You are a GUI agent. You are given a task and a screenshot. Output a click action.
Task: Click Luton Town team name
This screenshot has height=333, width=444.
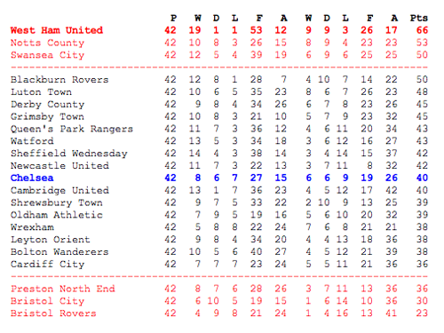tap(42, 92)
